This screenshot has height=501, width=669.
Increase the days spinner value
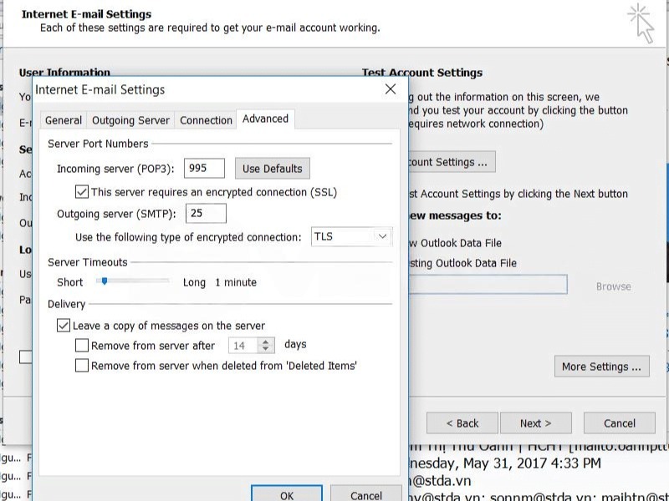tap(267, 342)
